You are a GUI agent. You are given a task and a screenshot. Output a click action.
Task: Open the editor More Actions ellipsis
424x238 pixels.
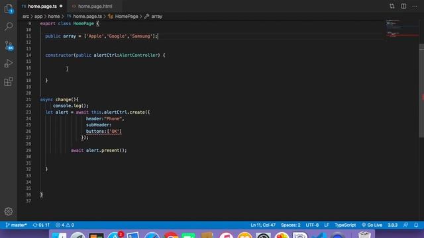coord(415,6)
